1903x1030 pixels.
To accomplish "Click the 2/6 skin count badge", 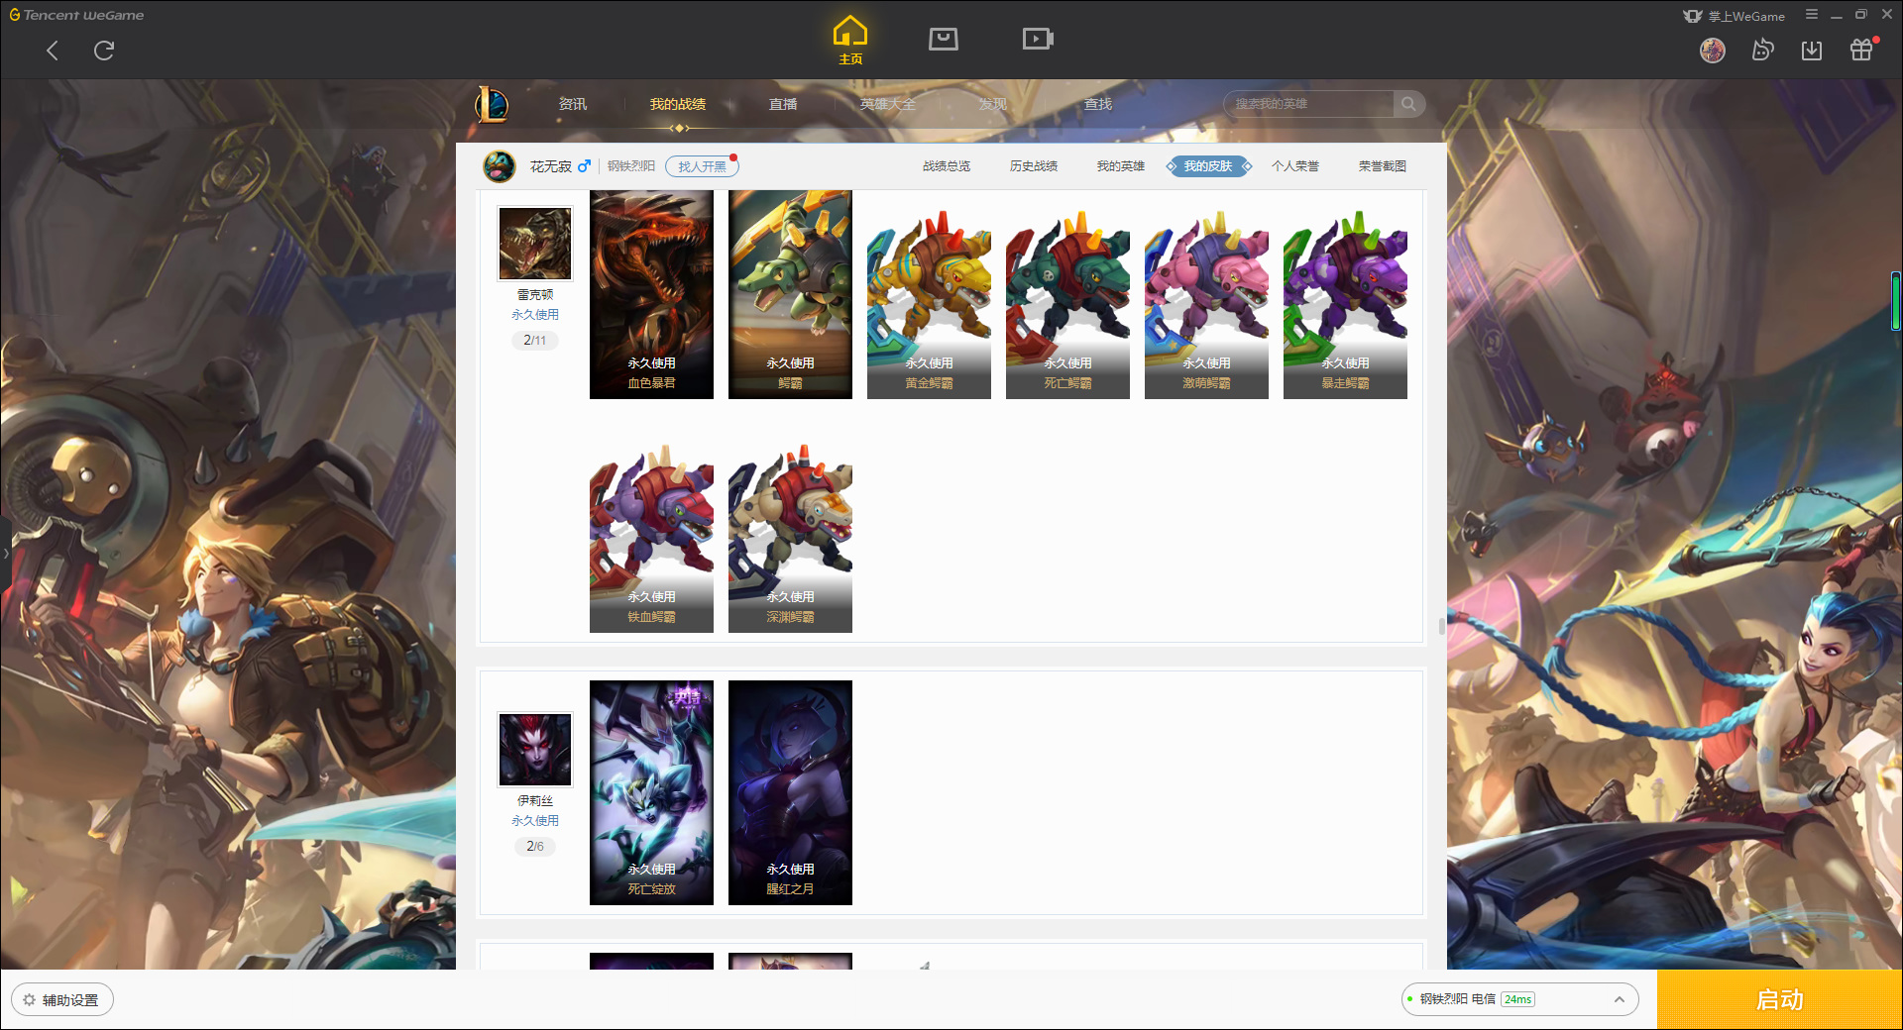I will (x=535, y=846).
